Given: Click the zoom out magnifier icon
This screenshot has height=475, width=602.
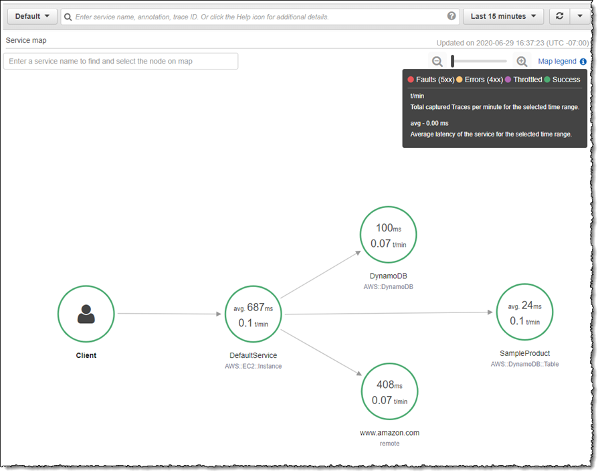Looking at the screenshot, I should pyautogui.click(x=437, y=61).
